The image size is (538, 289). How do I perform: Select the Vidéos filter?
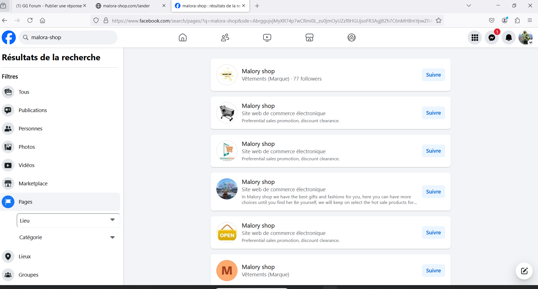pyautogui.click(x=60, y=165)
